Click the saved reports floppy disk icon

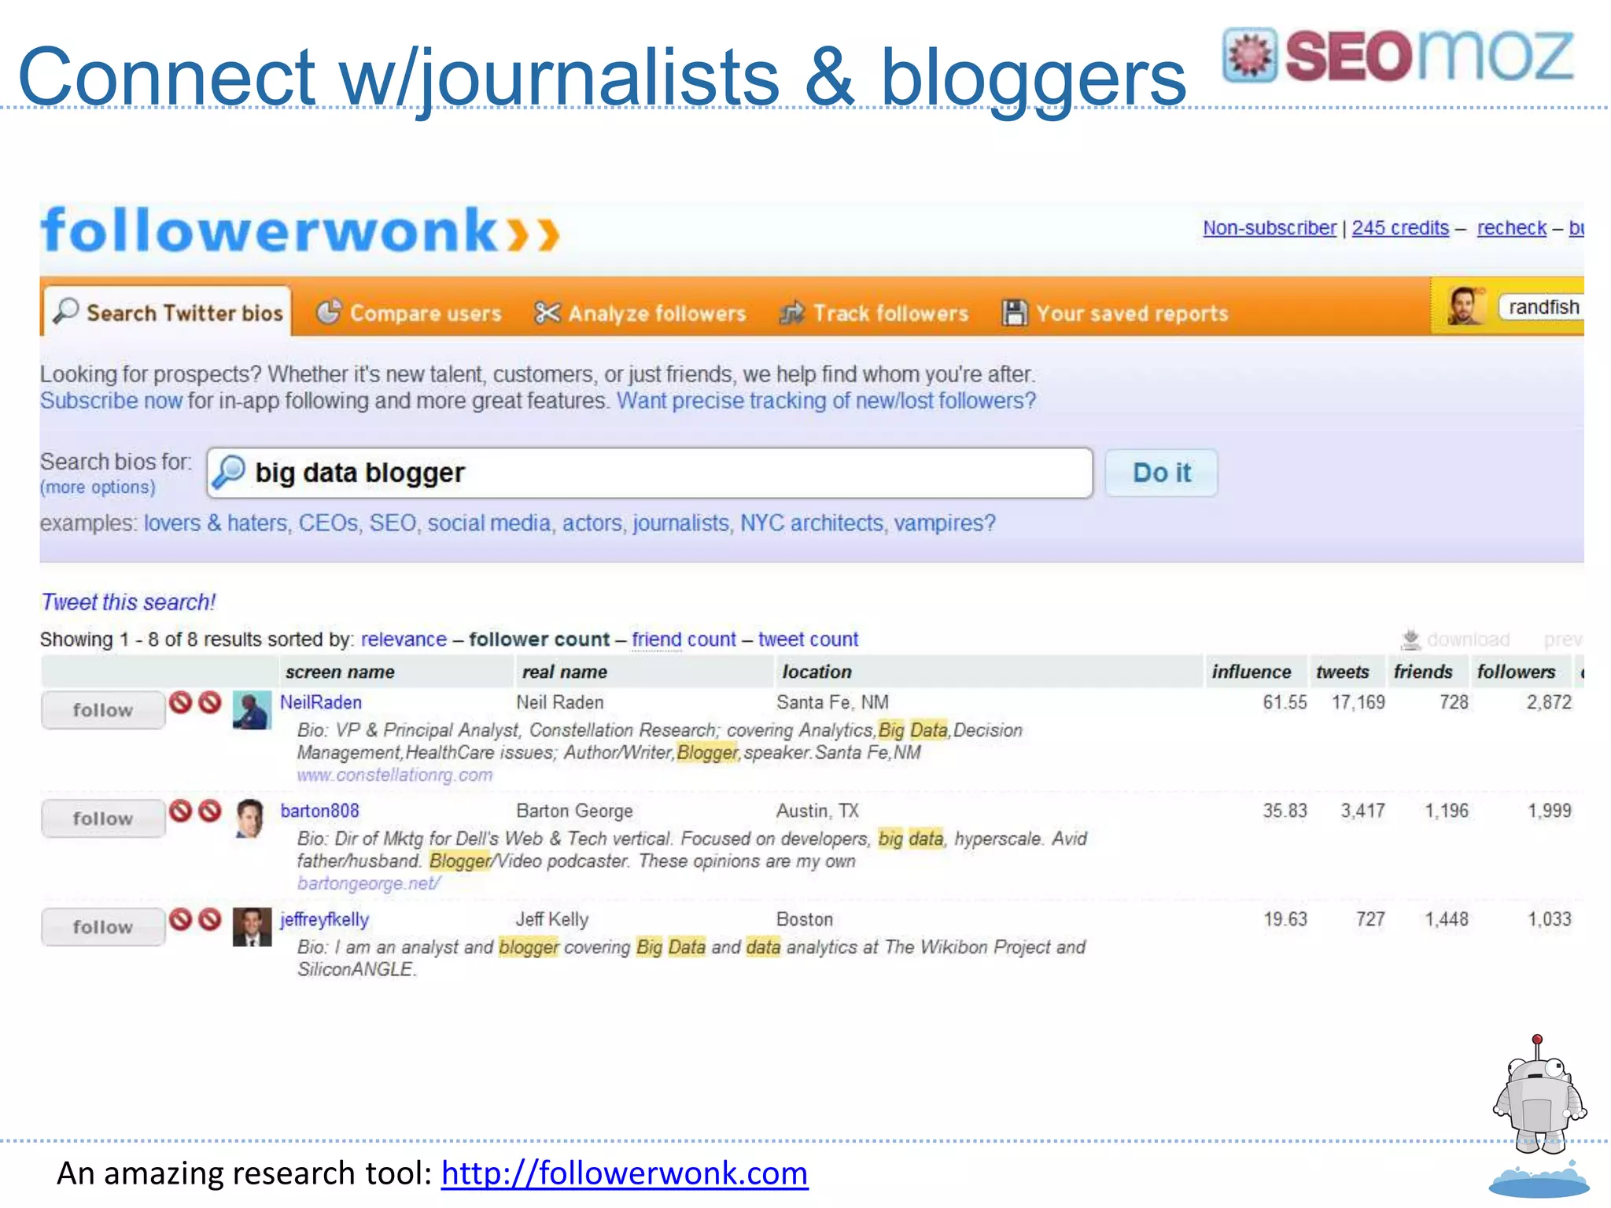click(x=1014, y=313)
